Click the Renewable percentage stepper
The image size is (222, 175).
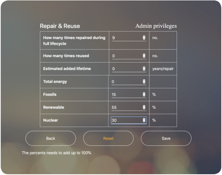click(144, 107)
